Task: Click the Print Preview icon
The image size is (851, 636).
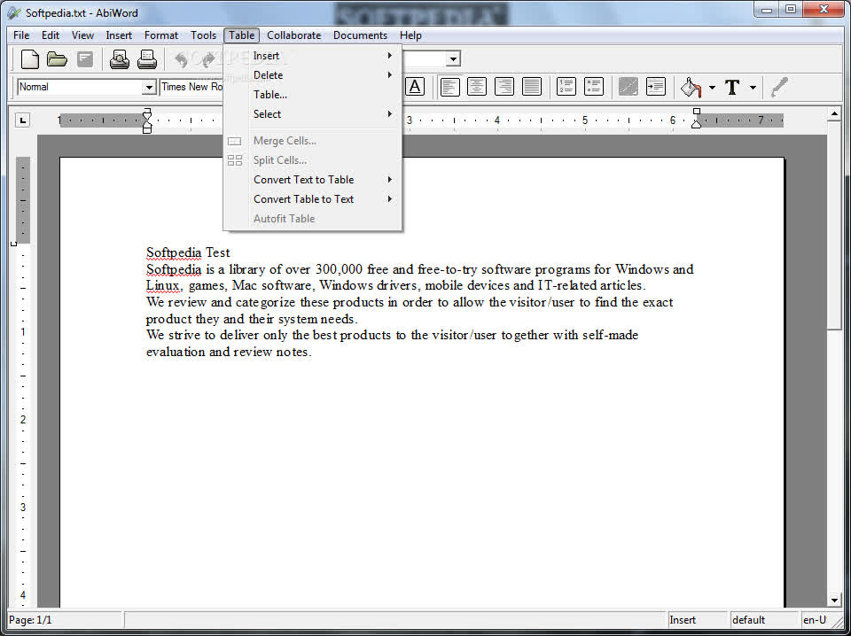Action: pos(120,59)
